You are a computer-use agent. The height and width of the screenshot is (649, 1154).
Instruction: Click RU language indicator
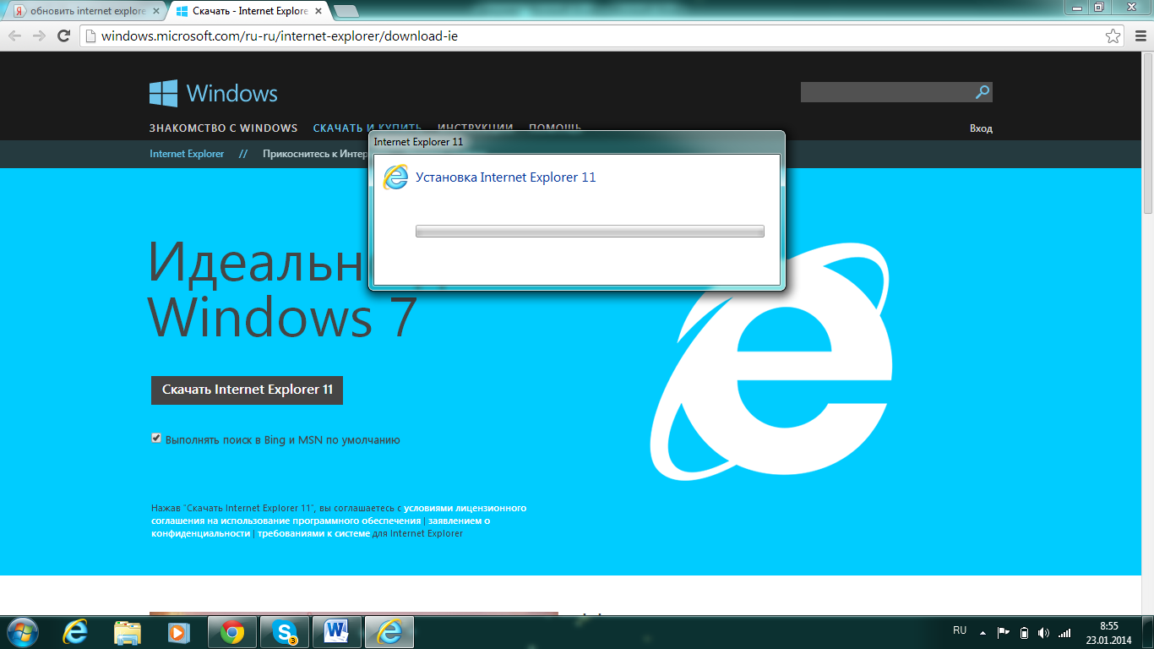(960, 630)
